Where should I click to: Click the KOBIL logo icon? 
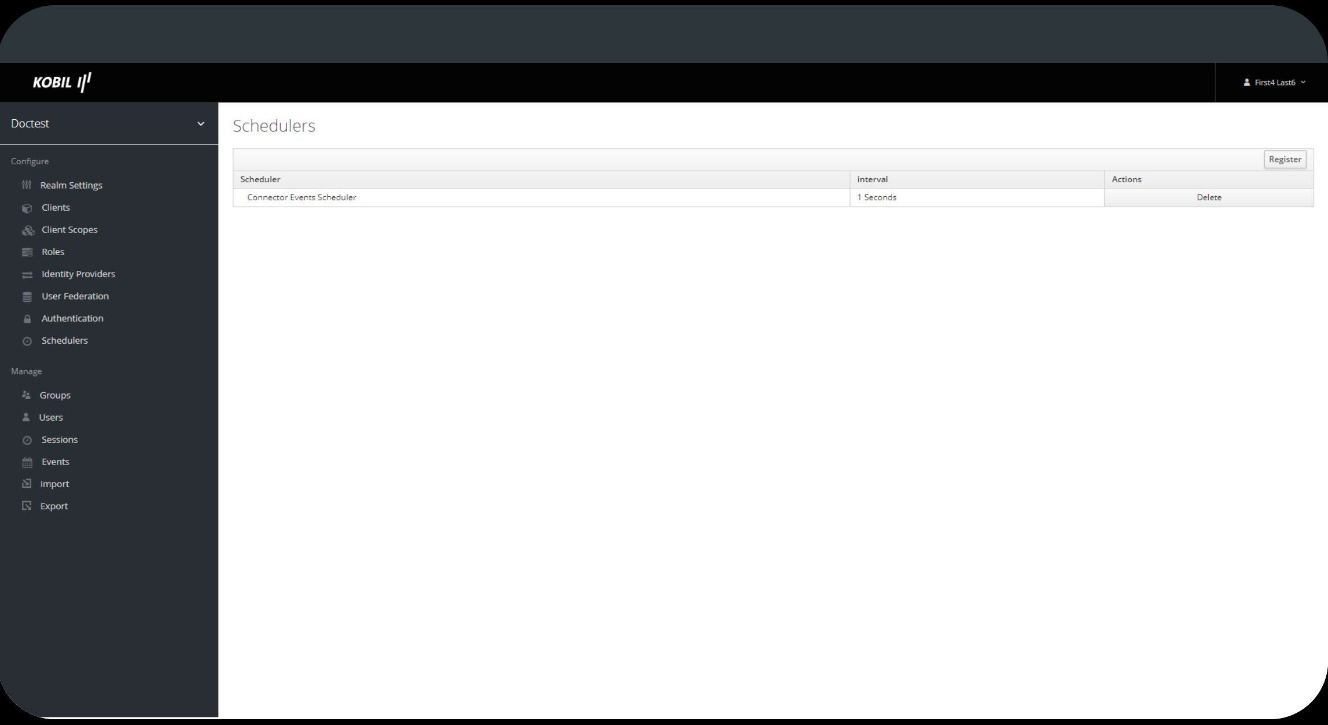coord(62,82)
